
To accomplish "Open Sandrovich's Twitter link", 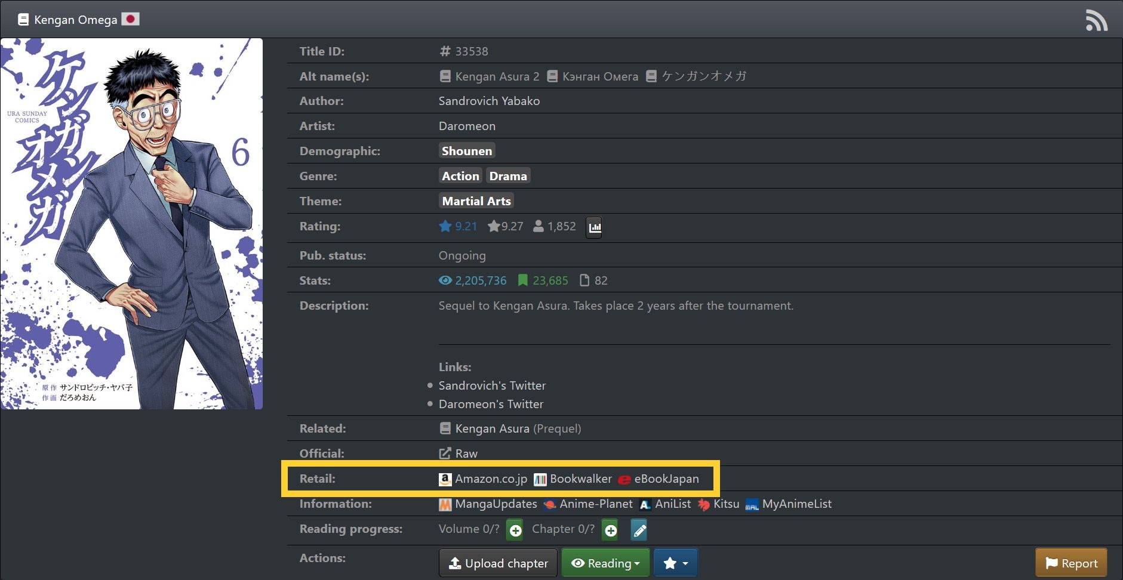I will click(492, 385).
